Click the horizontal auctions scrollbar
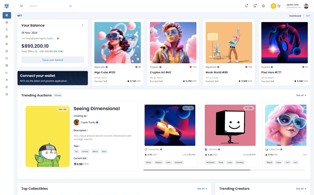Image resolution: width=314 pixels, height=195 pixels. pyautogui.click(x=197, y=170)
